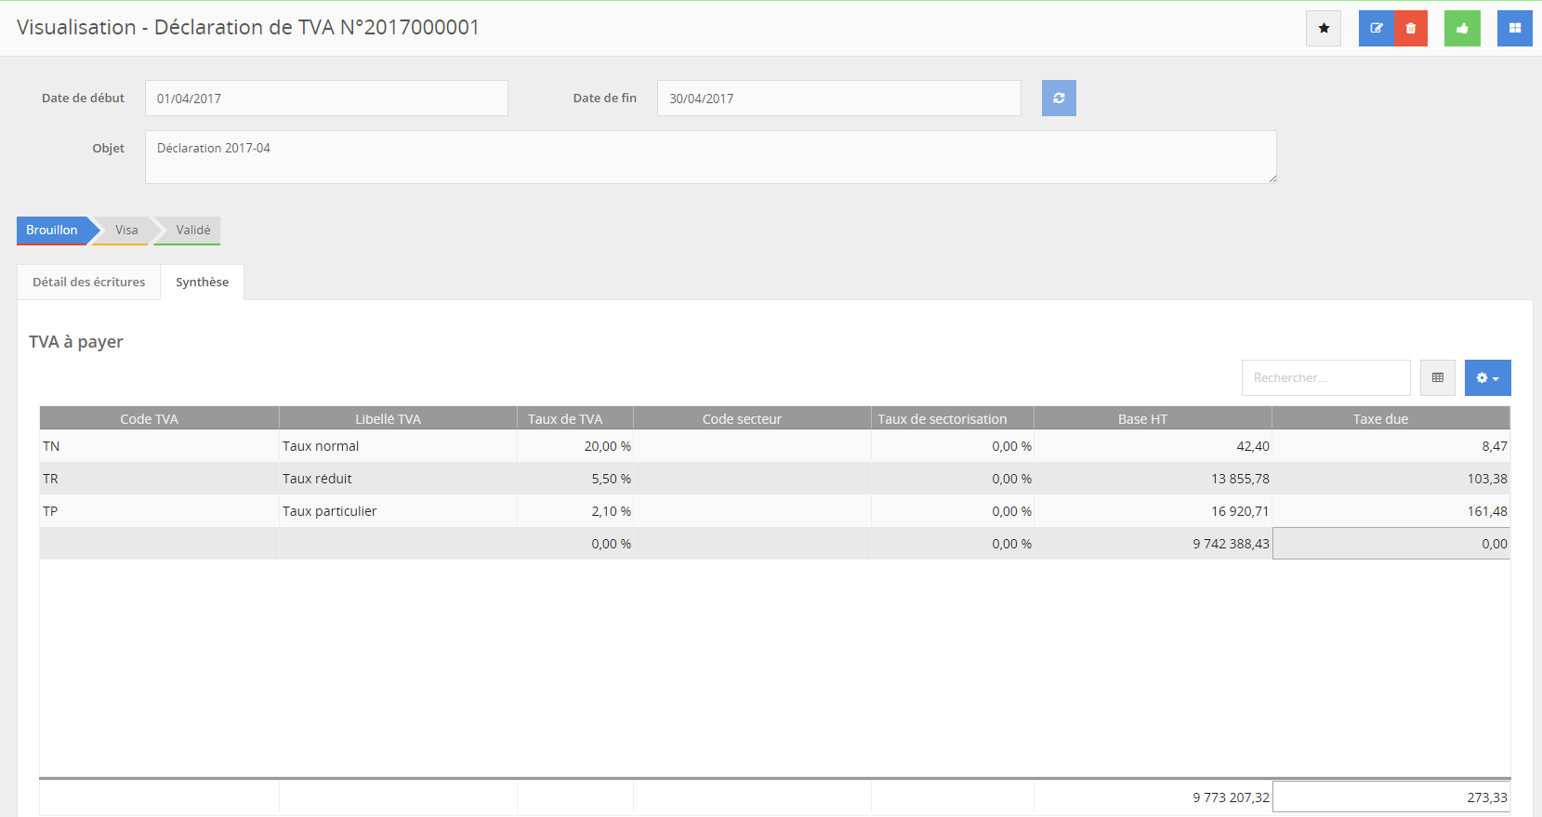
Task: Click the Date de fin field
Action: [837, 99]
